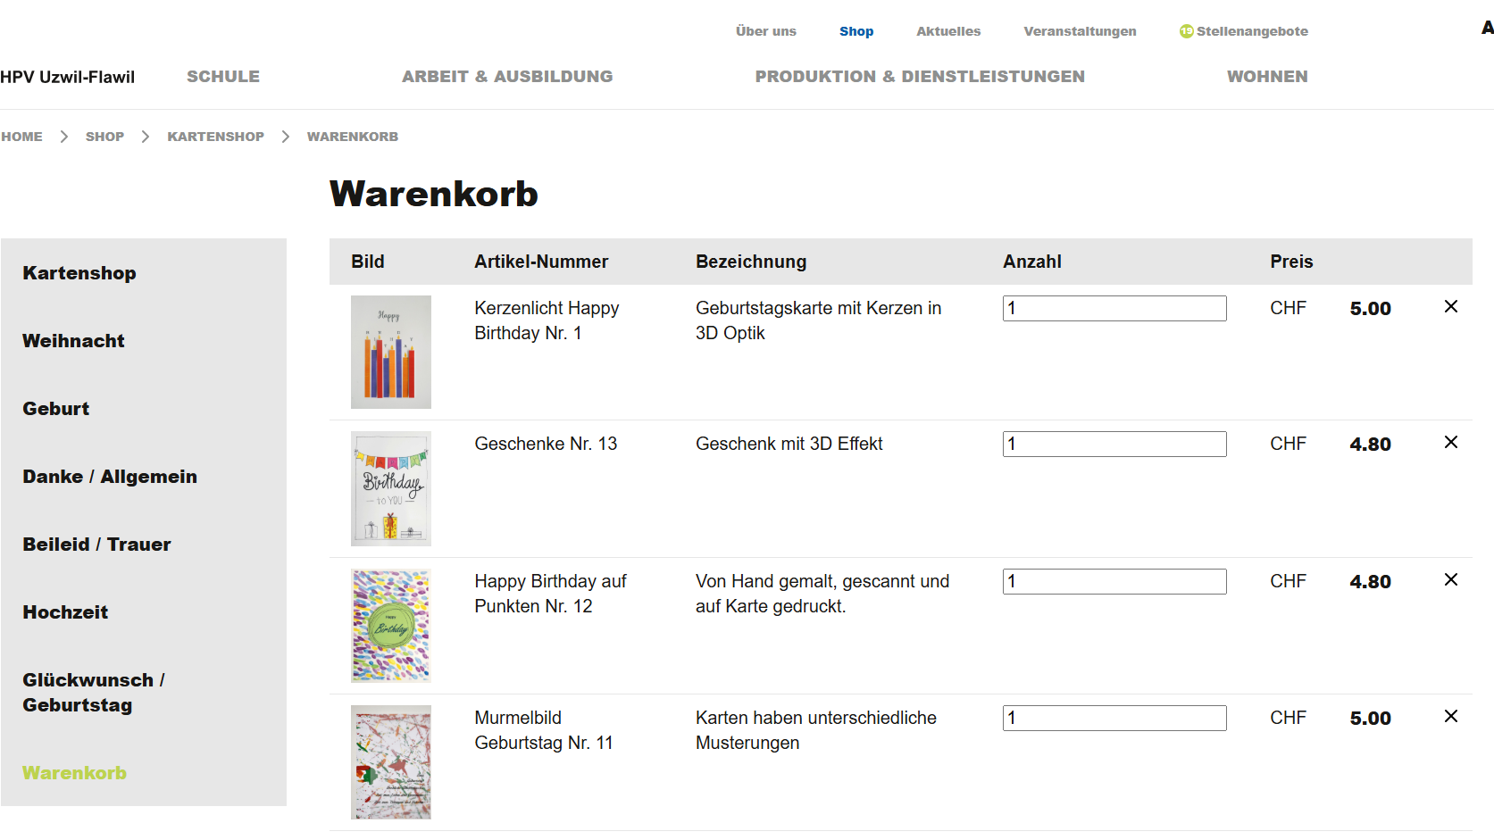Open the Geschenke Birthday to You thumbnail
This screenshot has height=840, width=1494.
click(x=391, y=488)
